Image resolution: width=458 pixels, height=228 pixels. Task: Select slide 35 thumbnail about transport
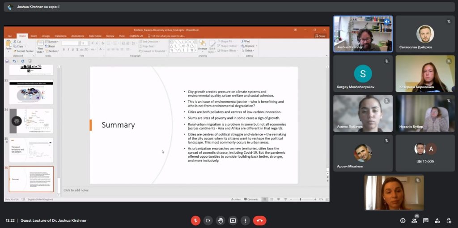point(31,150)
